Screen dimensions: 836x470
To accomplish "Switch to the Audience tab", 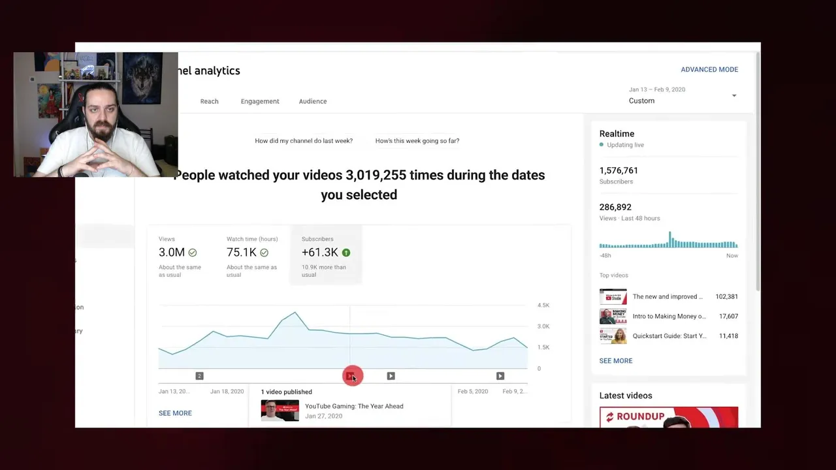I will pos(313,101).
